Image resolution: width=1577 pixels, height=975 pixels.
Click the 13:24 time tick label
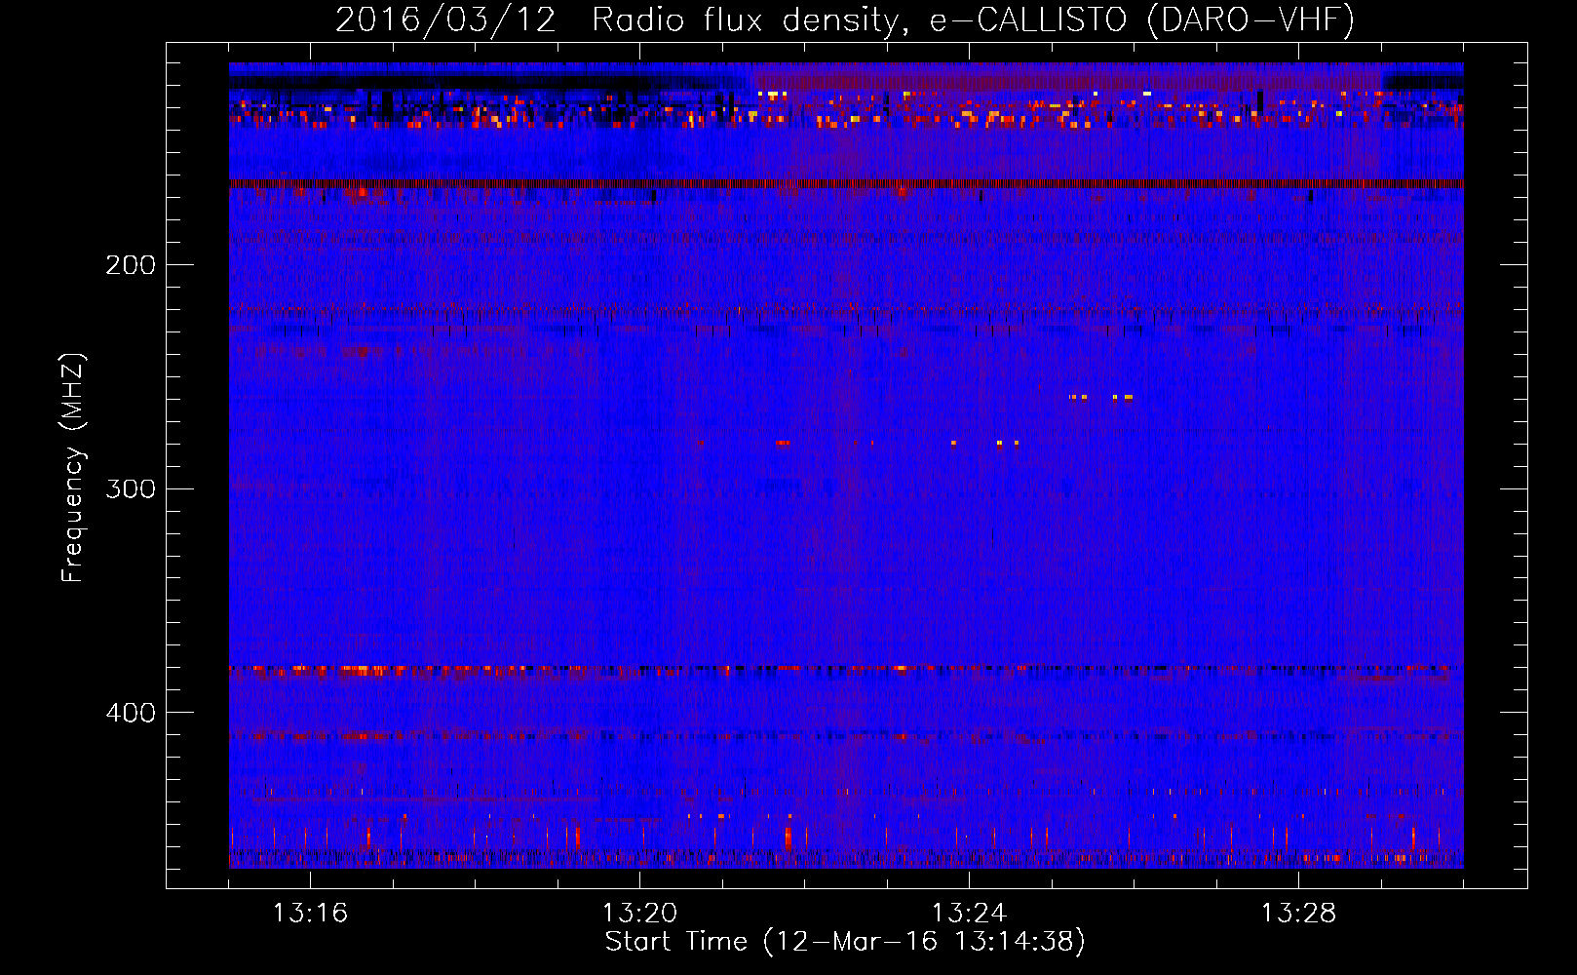[969, 914]
